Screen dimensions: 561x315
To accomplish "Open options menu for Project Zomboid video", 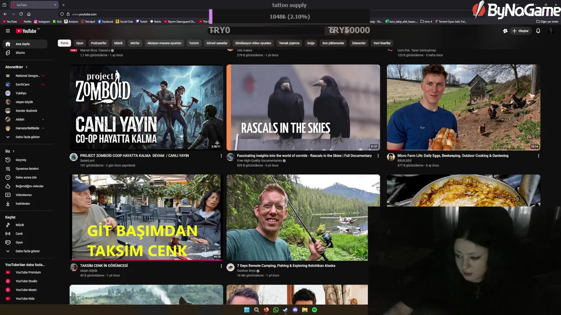I will (x=221, y=156).
